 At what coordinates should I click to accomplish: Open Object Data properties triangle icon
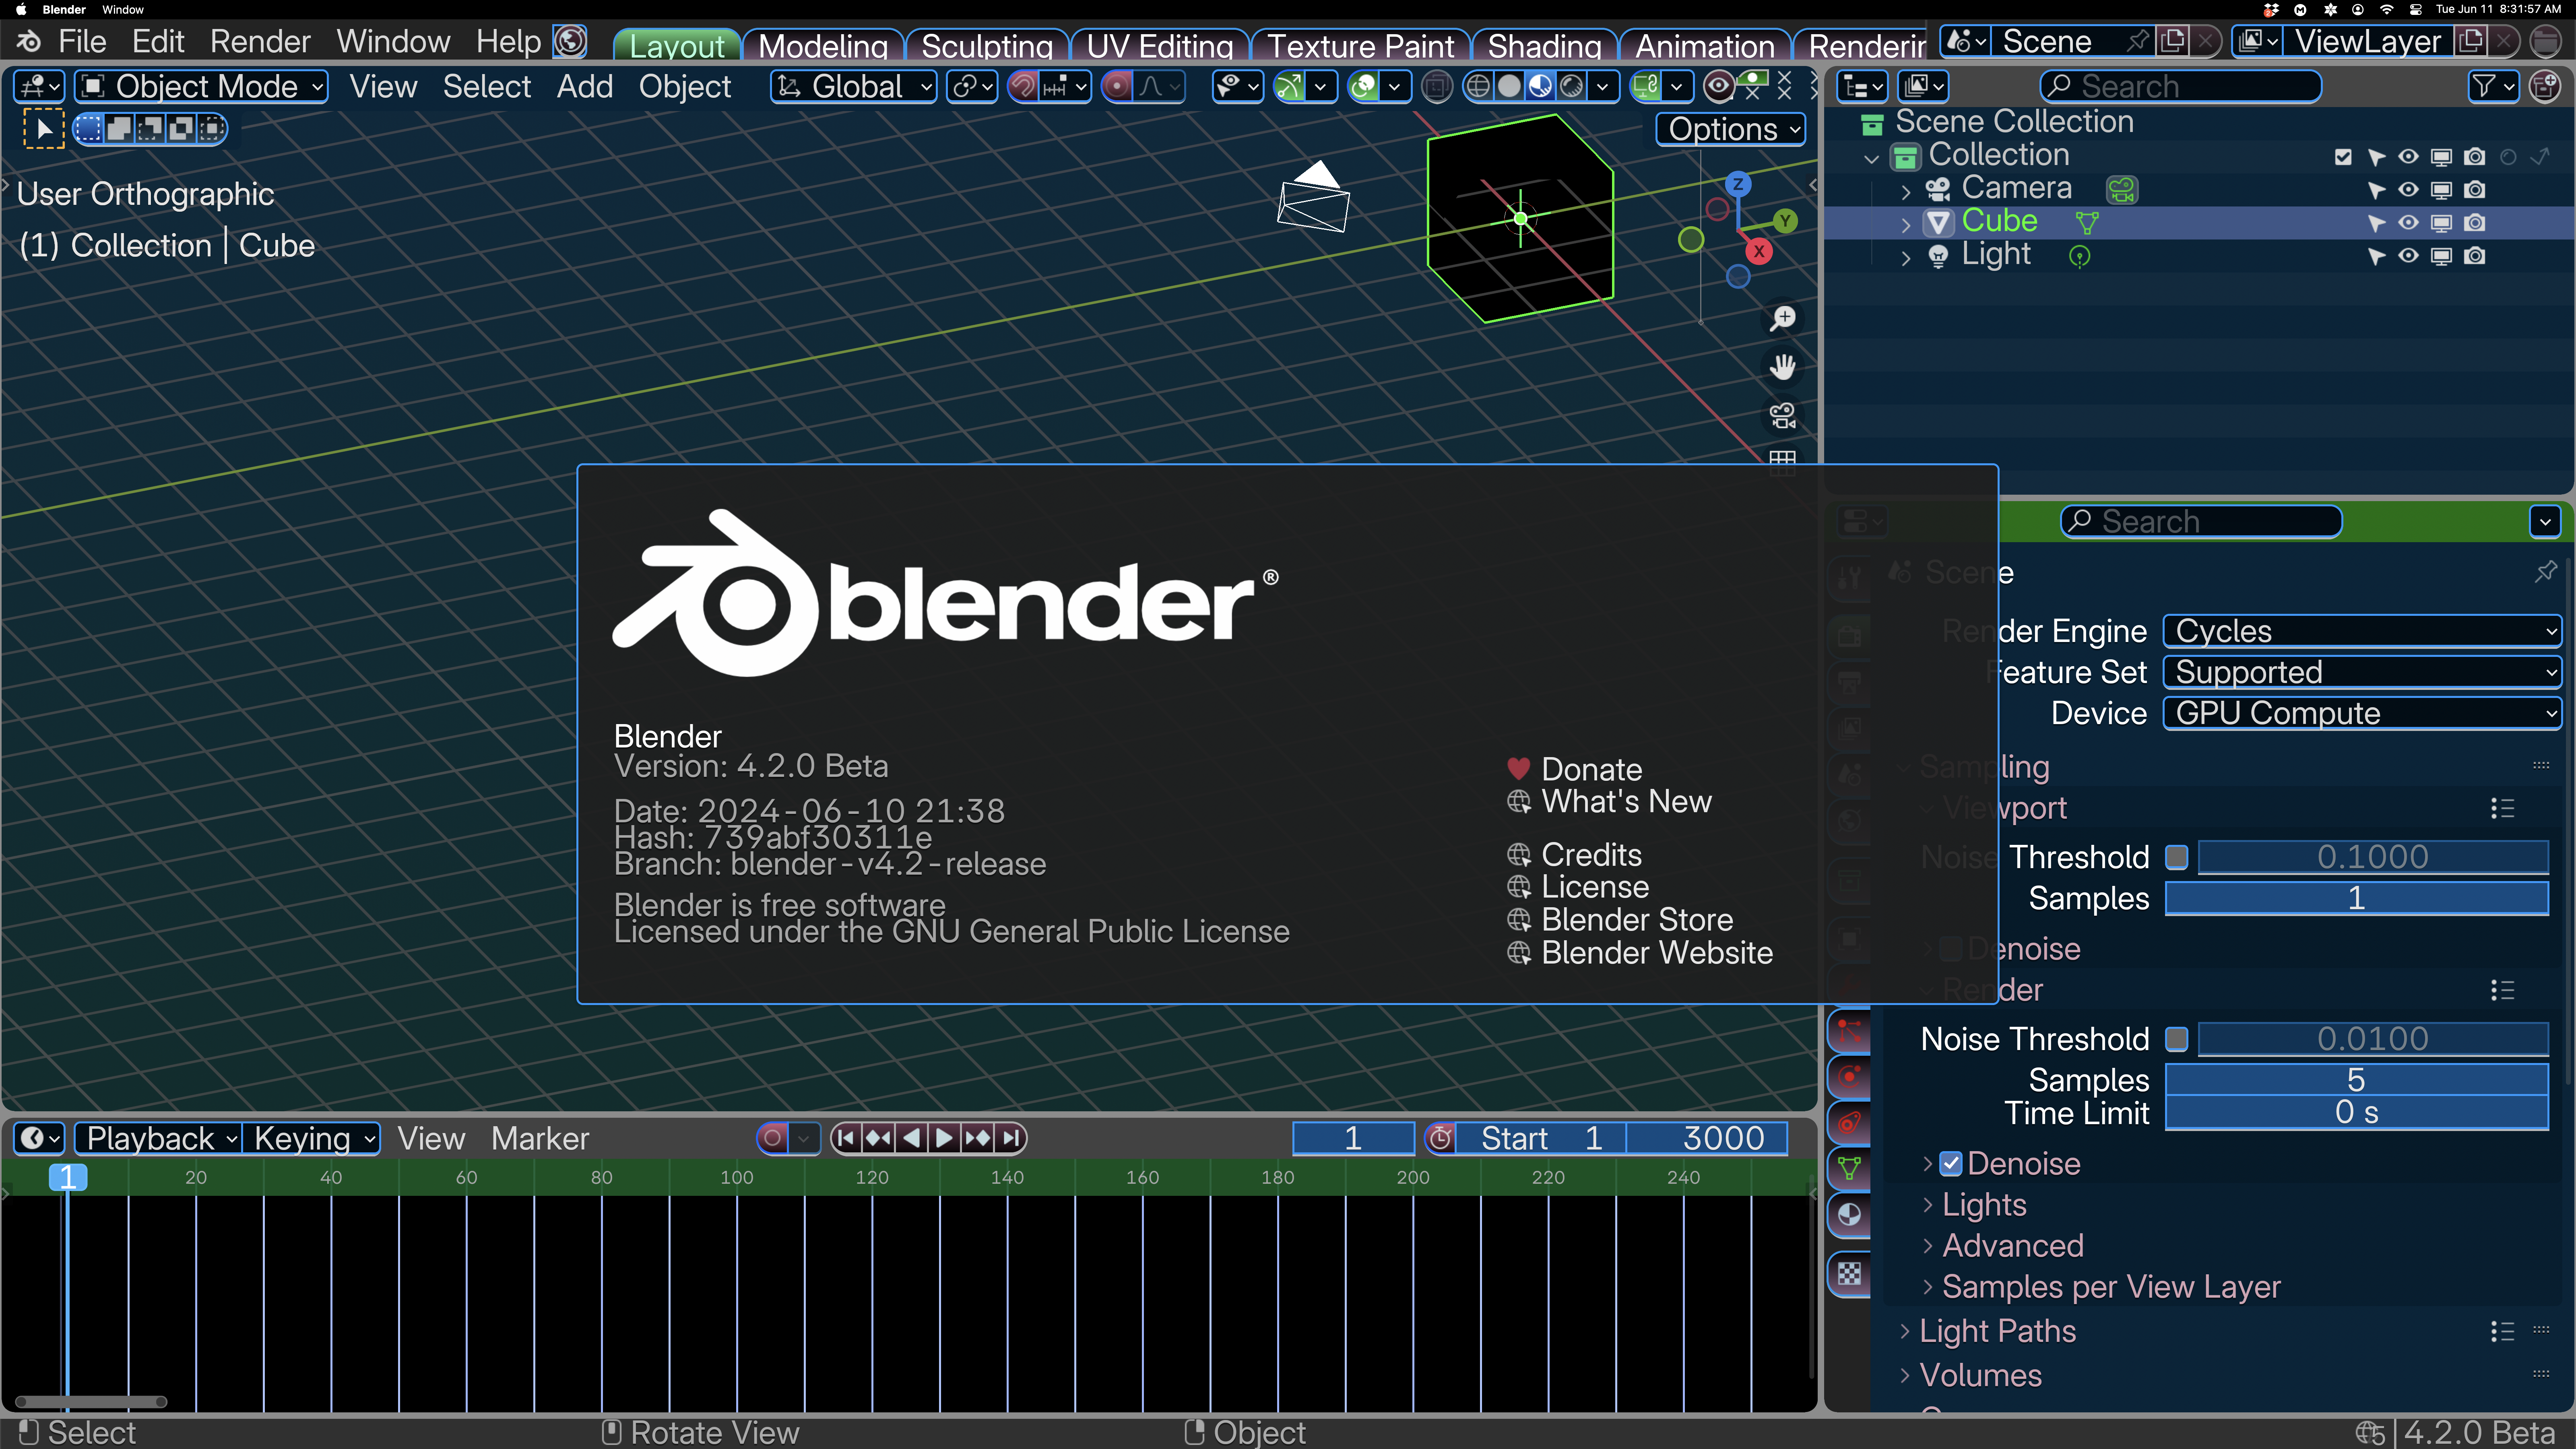tap(1849, 1168)
